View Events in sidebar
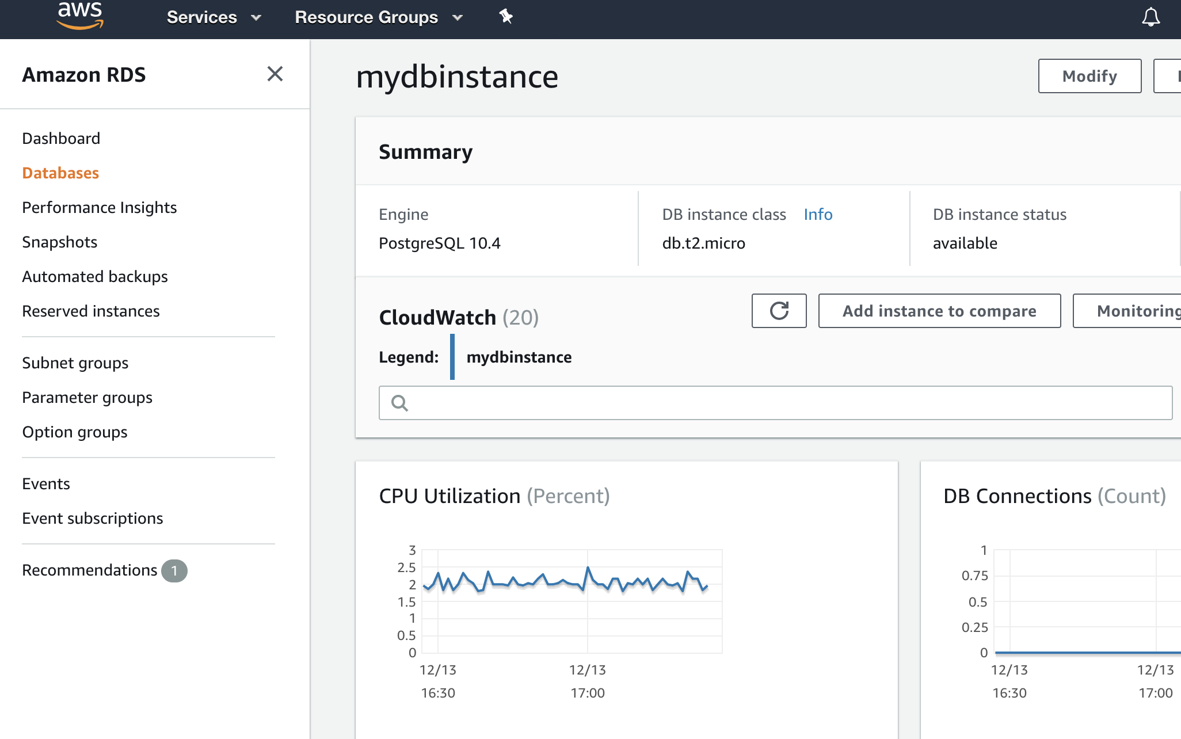The image size is (1181, 739). point(46,483)
